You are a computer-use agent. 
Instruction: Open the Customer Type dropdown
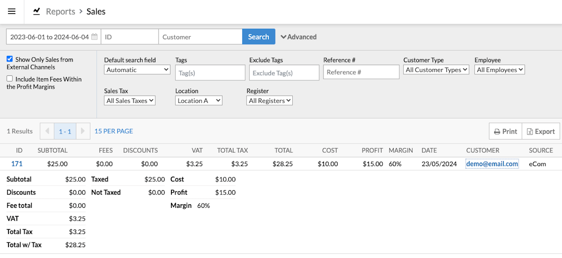[436, 70]
